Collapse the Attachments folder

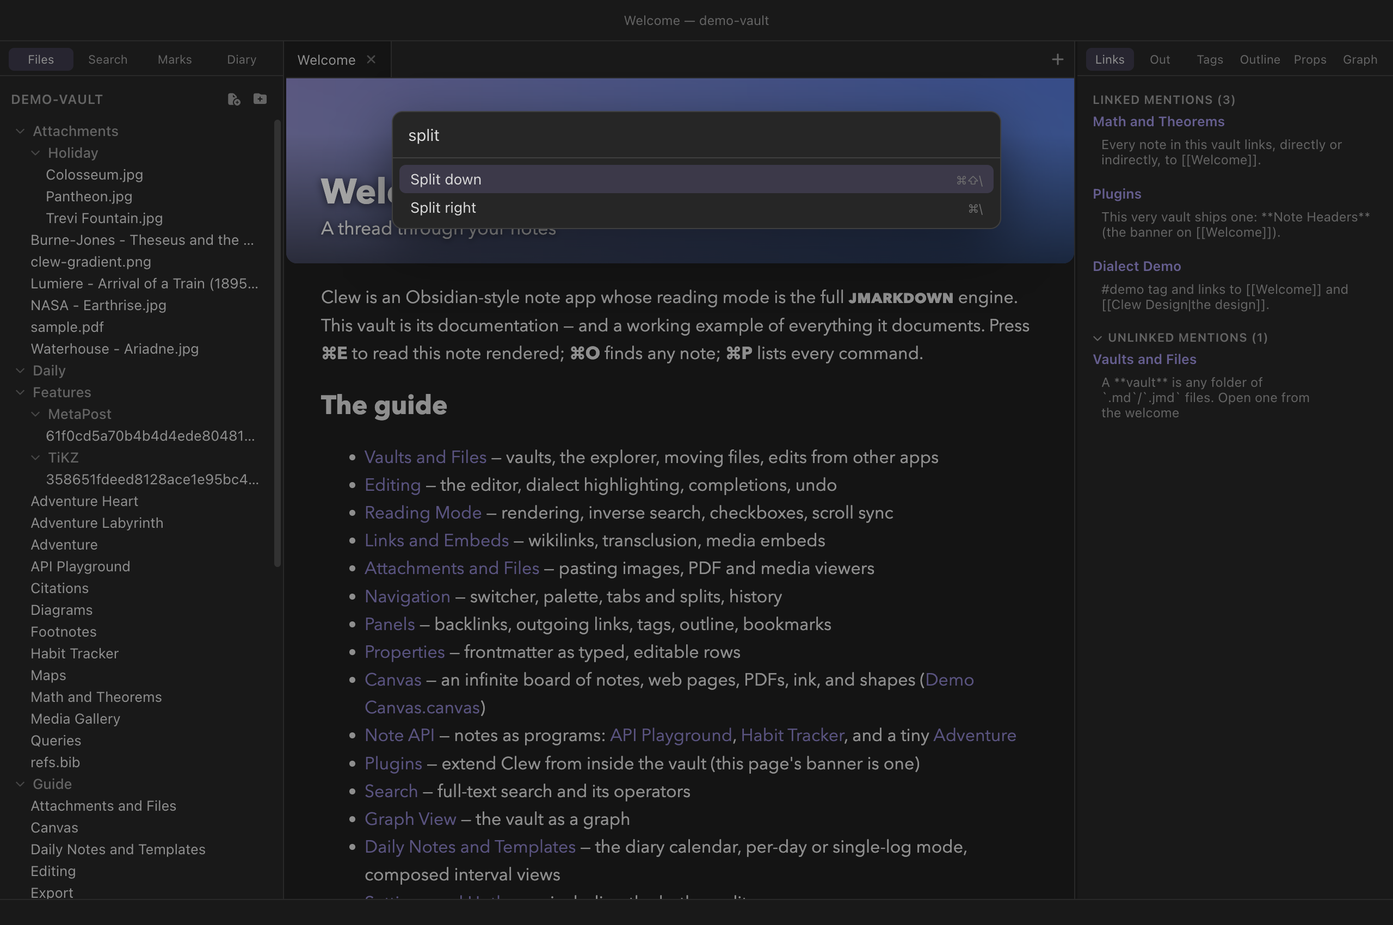coord(20,131)
